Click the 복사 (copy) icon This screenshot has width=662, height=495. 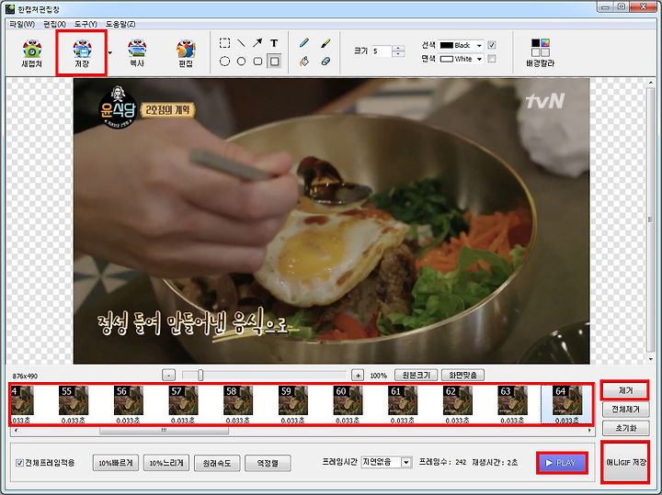click(137, 53)
